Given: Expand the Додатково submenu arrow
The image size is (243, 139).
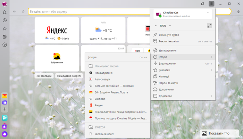Looking at the screenshot, I should click(211, 96).
